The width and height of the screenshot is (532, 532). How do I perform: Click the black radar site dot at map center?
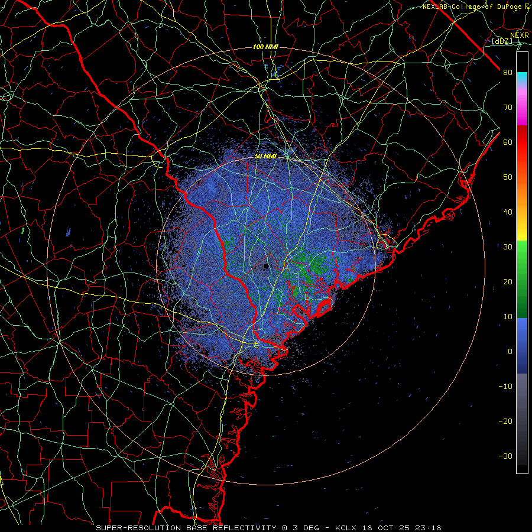tap(266, 266)
